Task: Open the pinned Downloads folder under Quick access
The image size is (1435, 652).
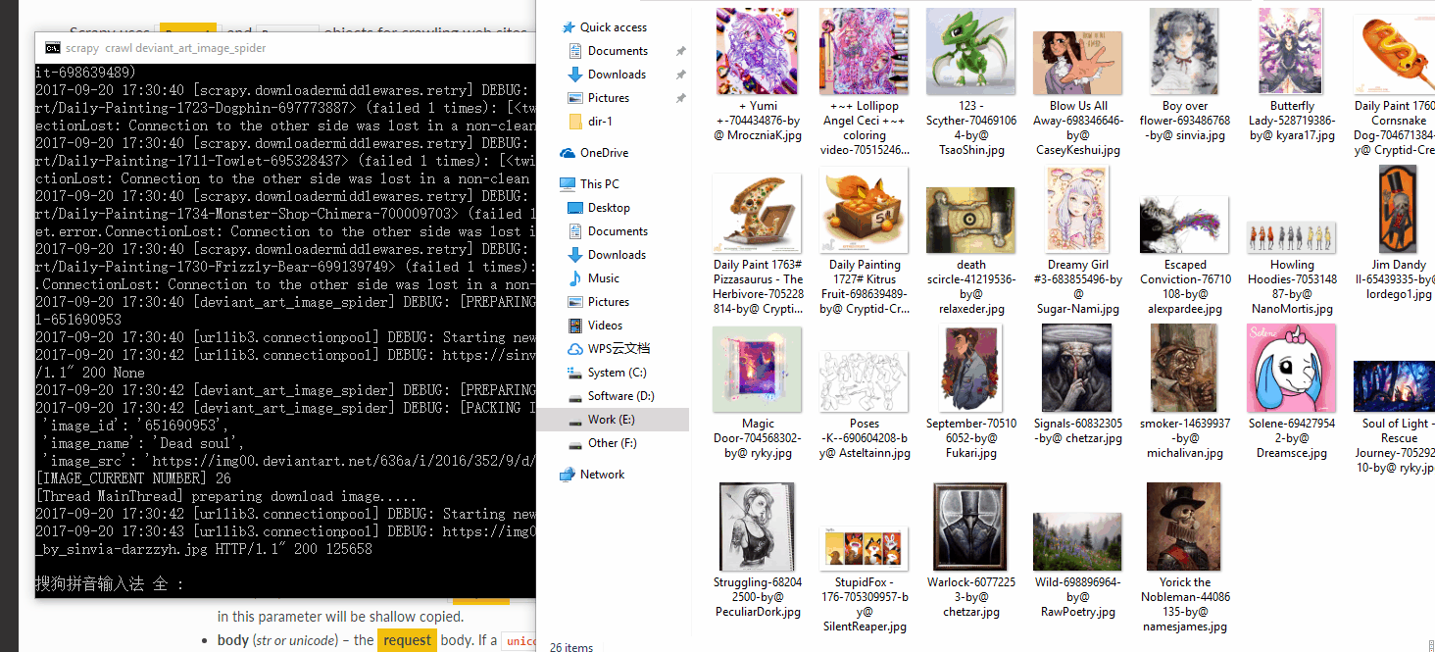Action: pos(617,75)
